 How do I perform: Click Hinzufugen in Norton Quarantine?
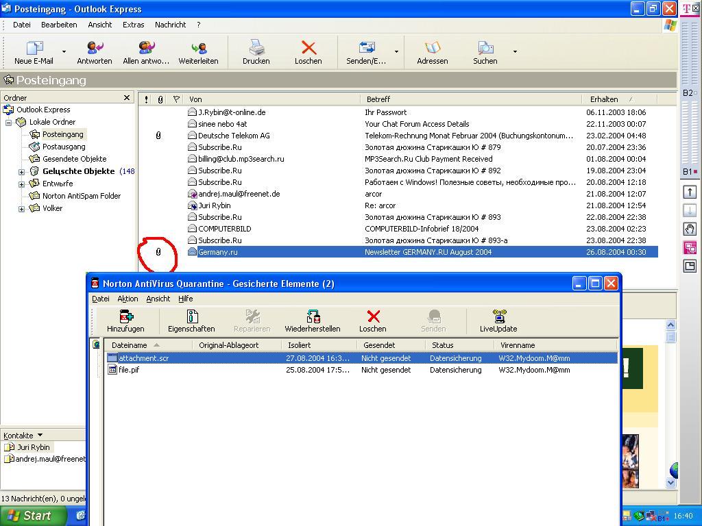click(x=125, y=321)
